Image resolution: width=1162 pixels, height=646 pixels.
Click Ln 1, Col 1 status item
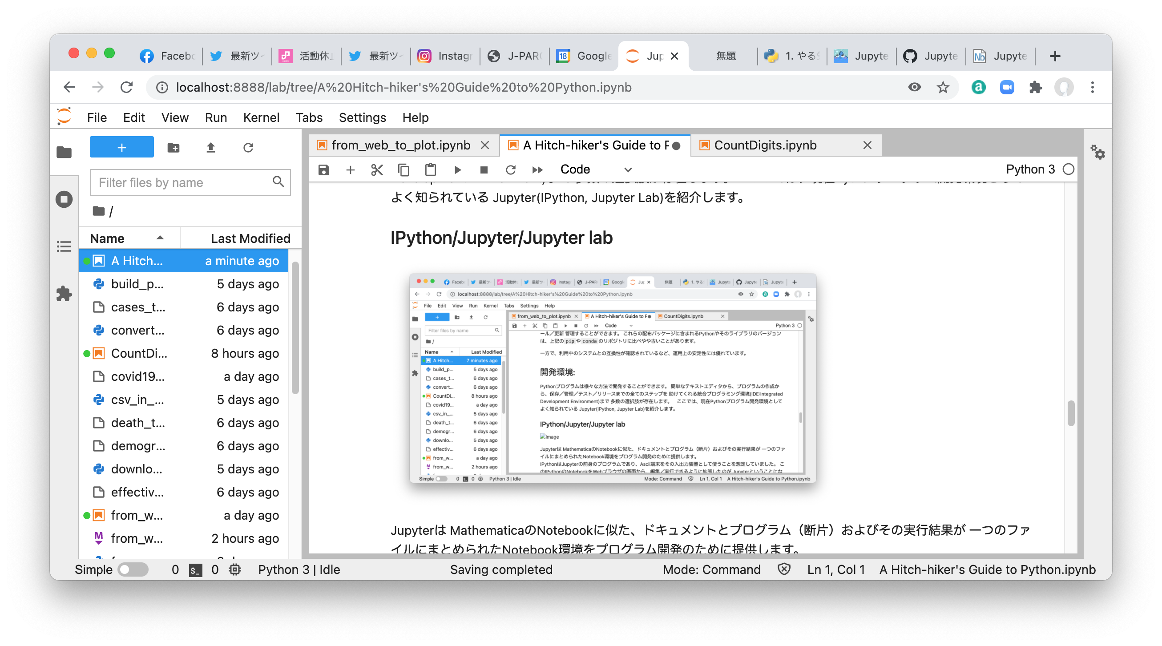[x=836, y=570]
